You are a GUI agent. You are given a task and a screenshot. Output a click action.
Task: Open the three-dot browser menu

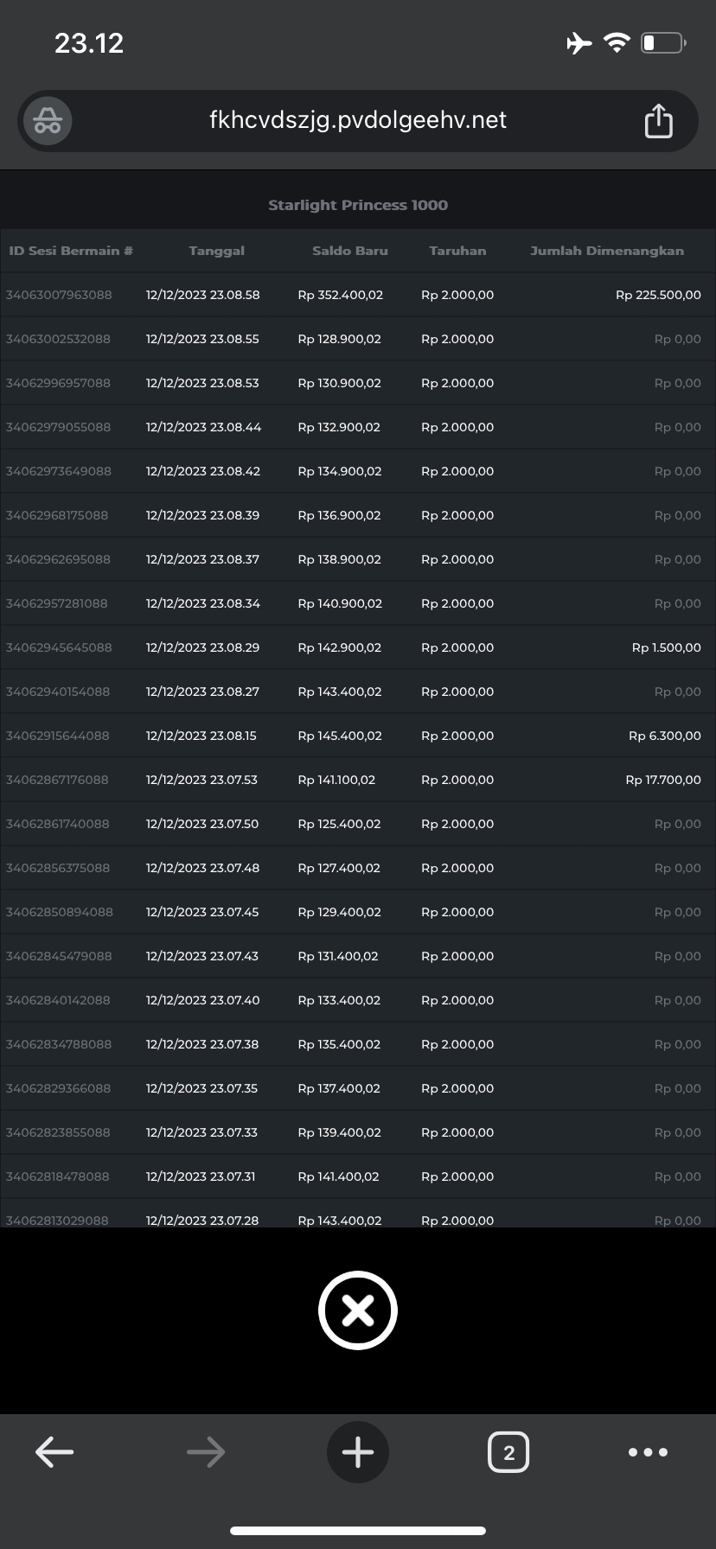(x=648, y=1452)
